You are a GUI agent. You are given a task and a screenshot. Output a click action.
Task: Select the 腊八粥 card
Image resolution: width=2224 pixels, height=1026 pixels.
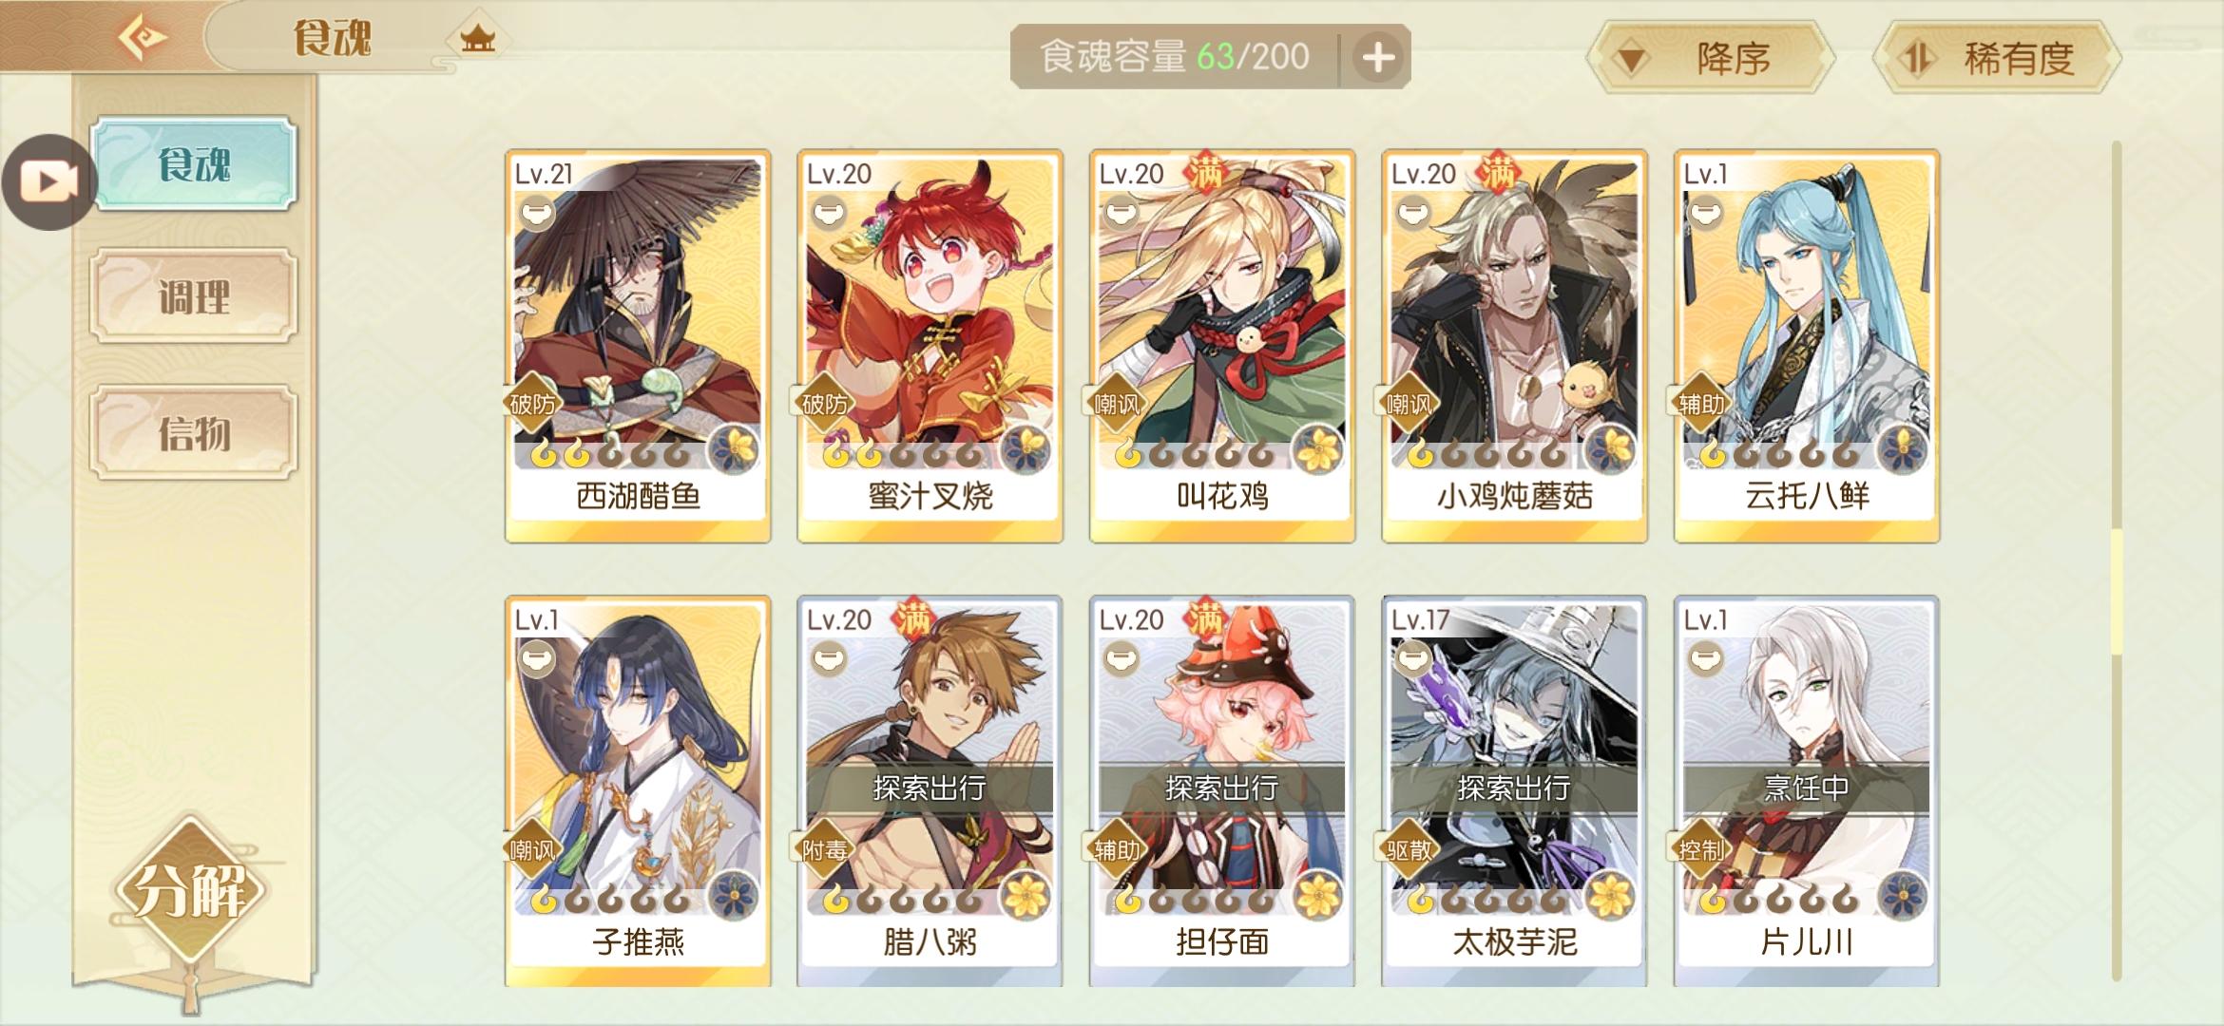pyautogui.click(x=930, y=791)
